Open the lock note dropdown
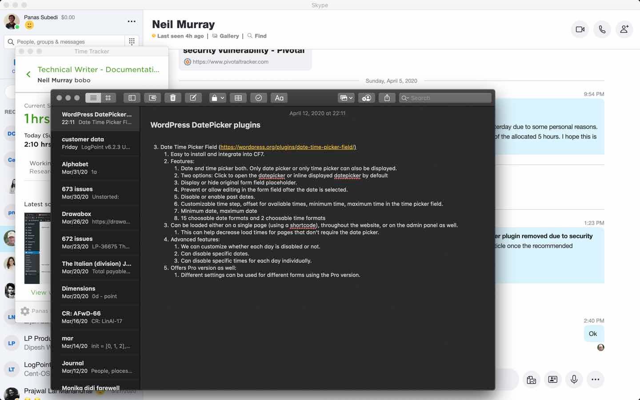Image resolution: width=640 pixels, height=400 pixels. click(x=217, y=98)
